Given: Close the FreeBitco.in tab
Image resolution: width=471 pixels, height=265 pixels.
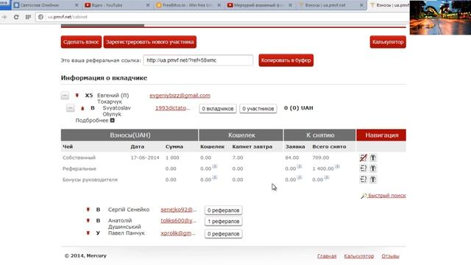Looking at the screenshot, I should click(219, 5).
